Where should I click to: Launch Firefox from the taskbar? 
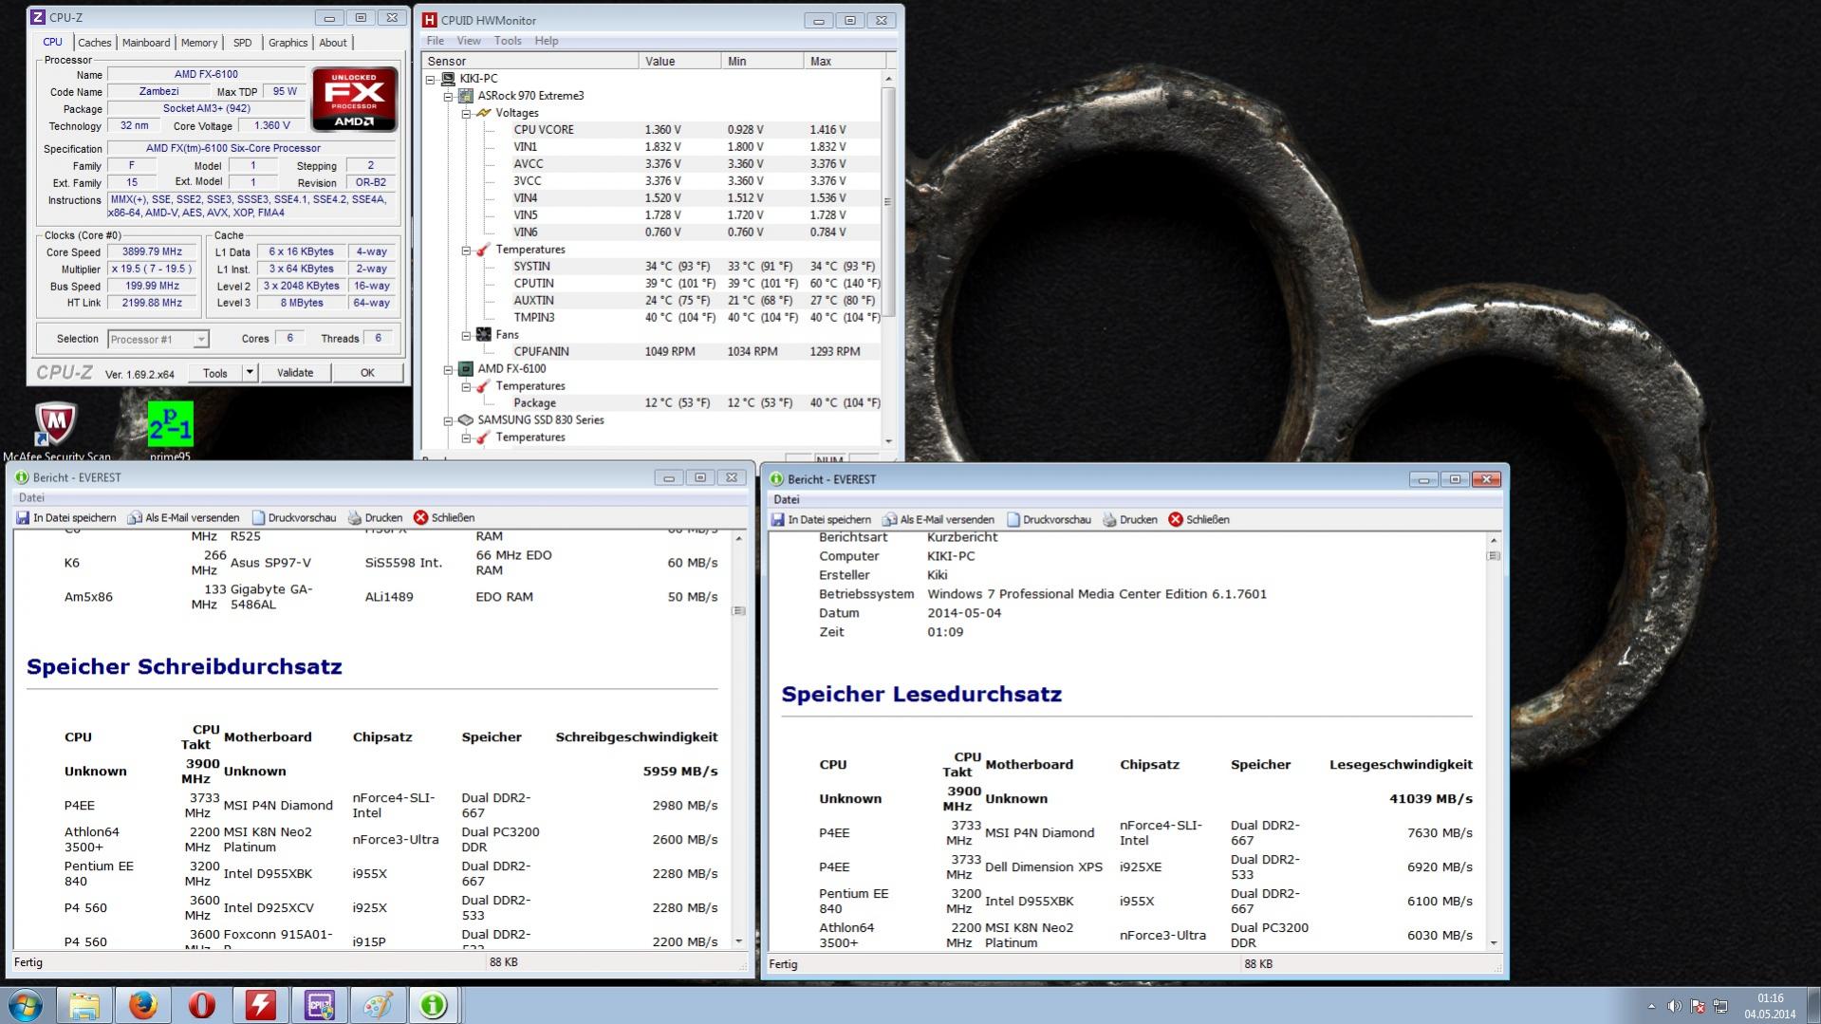(143, 1005)
